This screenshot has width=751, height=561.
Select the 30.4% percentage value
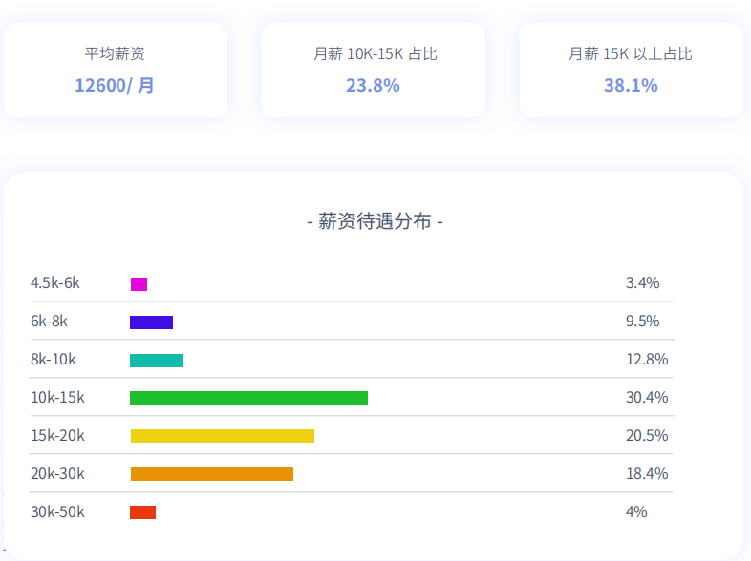click(647, 398)
